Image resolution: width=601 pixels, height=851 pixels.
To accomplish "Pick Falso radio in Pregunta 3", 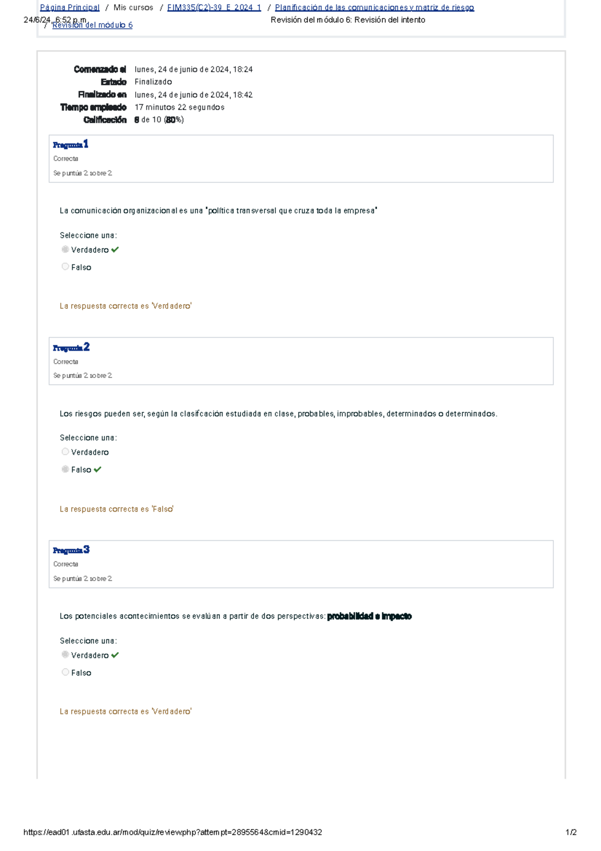I will click(x=65, y=672).
